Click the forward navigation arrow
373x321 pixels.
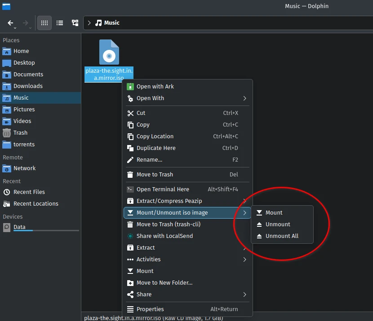click(25, 23)
